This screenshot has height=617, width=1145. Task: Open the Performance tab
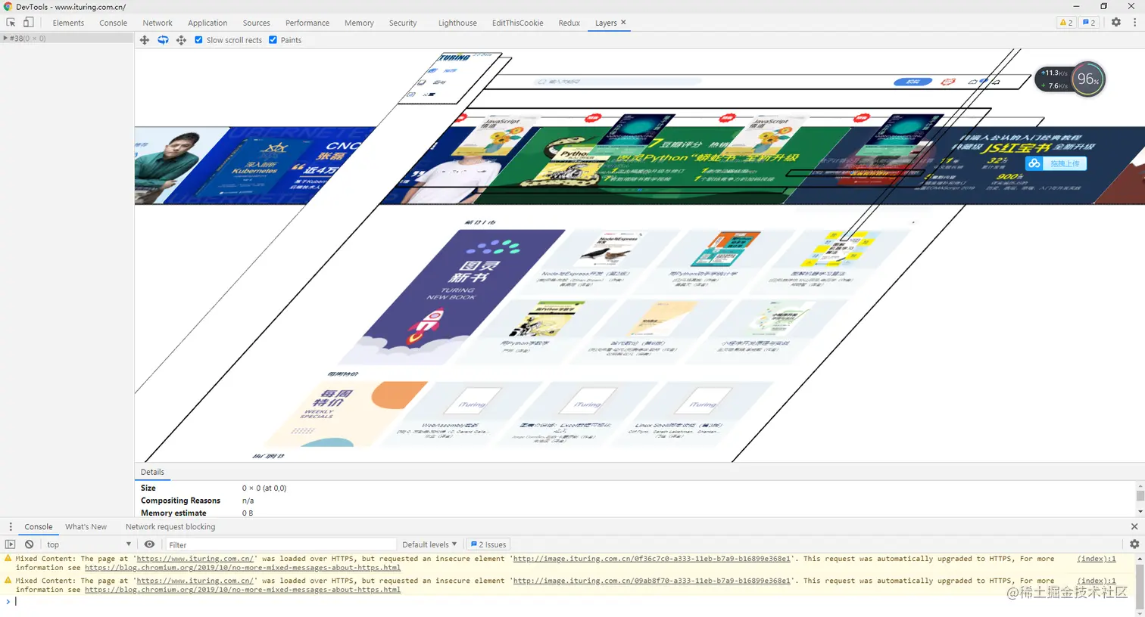[307, 23]
